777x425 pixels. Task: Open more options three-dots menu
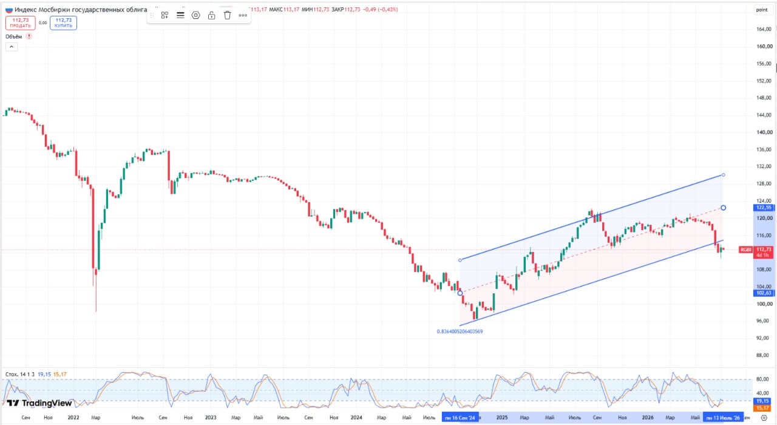click(x=243, y=15)
